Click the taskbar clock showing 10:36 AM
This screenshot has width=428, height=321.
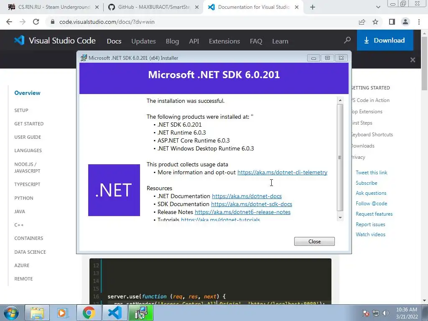coord(407,313)
